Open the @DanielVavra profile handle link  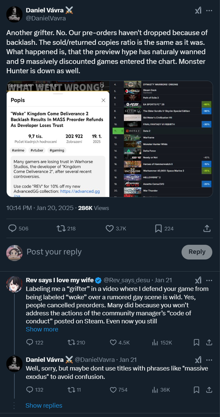(46, 18)
